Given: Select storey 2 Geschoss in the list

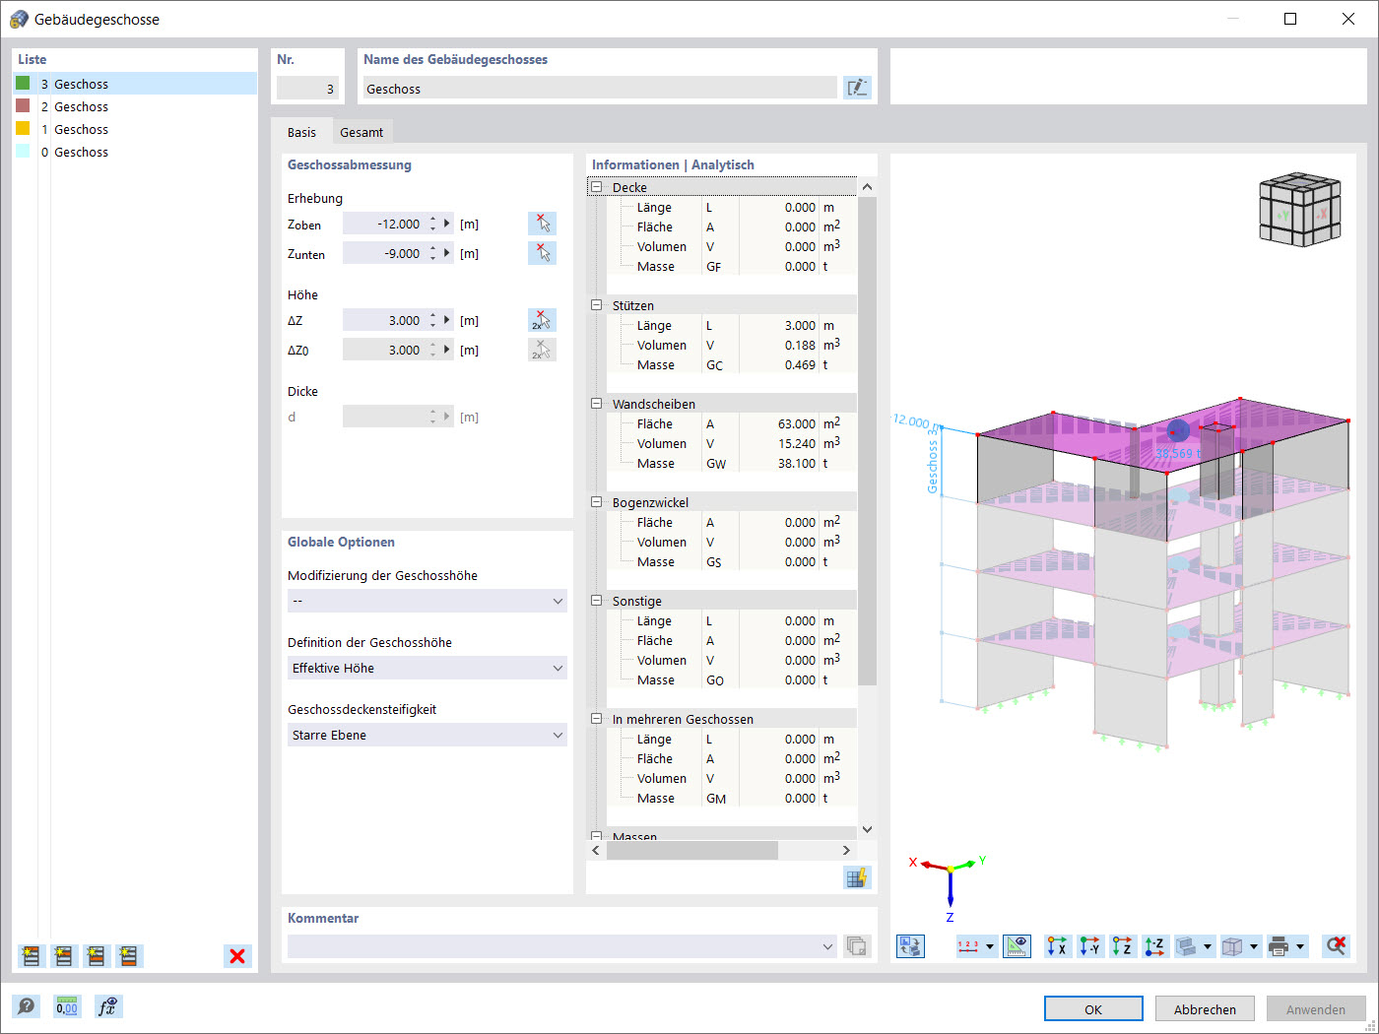Looking at the screenshot, I should pyautogui.click(x=135, y=106).
